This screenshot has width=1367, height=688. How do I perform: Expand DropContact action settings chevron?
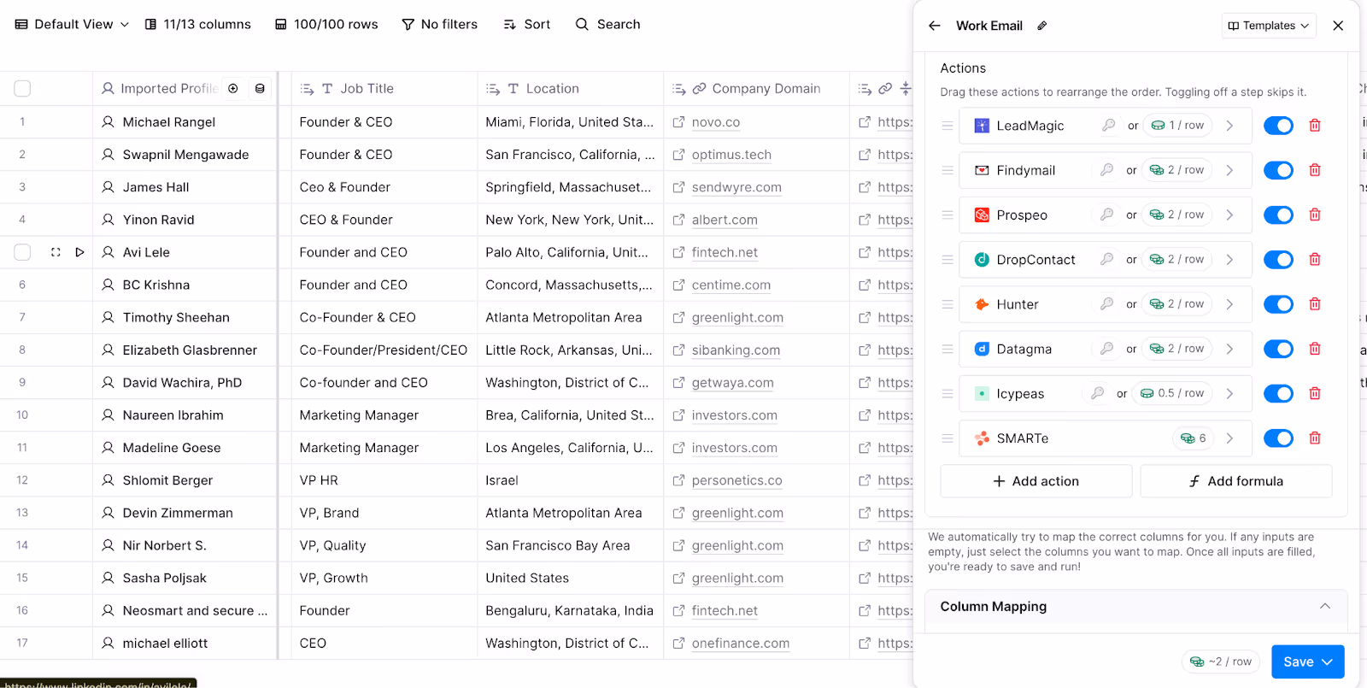pos(1229,259)
